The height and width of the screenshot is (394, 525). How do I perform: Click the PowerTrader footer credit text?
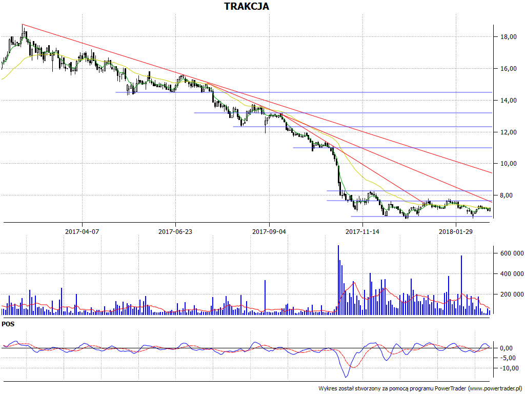[x=421, y=389]
